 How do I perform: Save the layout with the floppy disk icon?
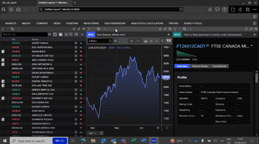pyautogui.click(x=247, y=9)
